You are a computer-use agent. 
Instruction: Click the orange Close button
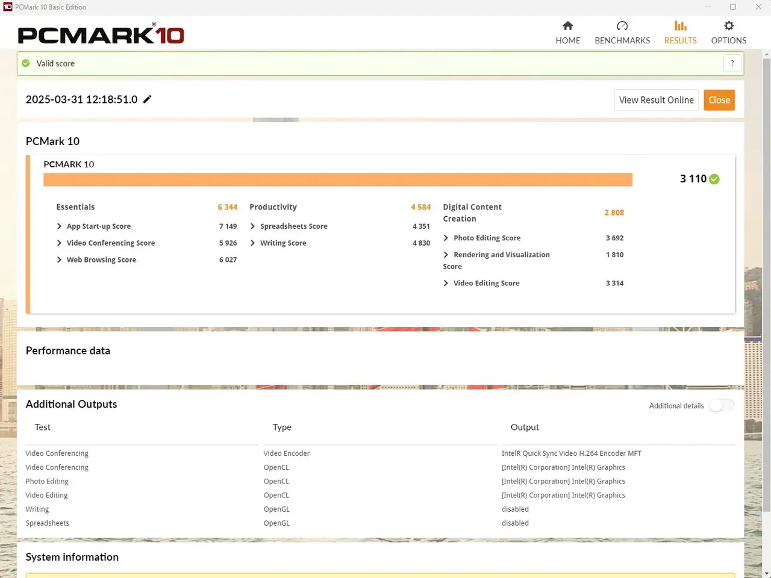coord(719,100)
